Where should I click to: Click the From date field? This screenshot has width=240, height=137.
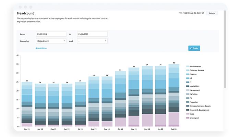pyautogui.click(x=51, y=34)
